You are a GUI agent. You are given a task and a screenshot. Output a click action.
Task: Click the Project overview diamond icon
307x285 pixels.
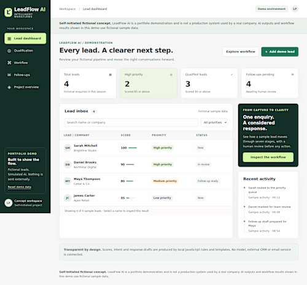(9, 87)
